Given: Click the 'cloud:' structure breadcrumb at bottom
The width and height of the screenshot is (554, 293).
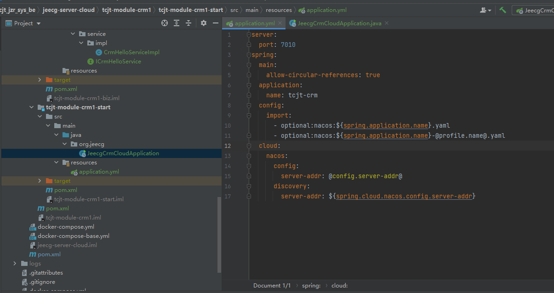Looking at the screenshot, I should [x=339, y=285].
